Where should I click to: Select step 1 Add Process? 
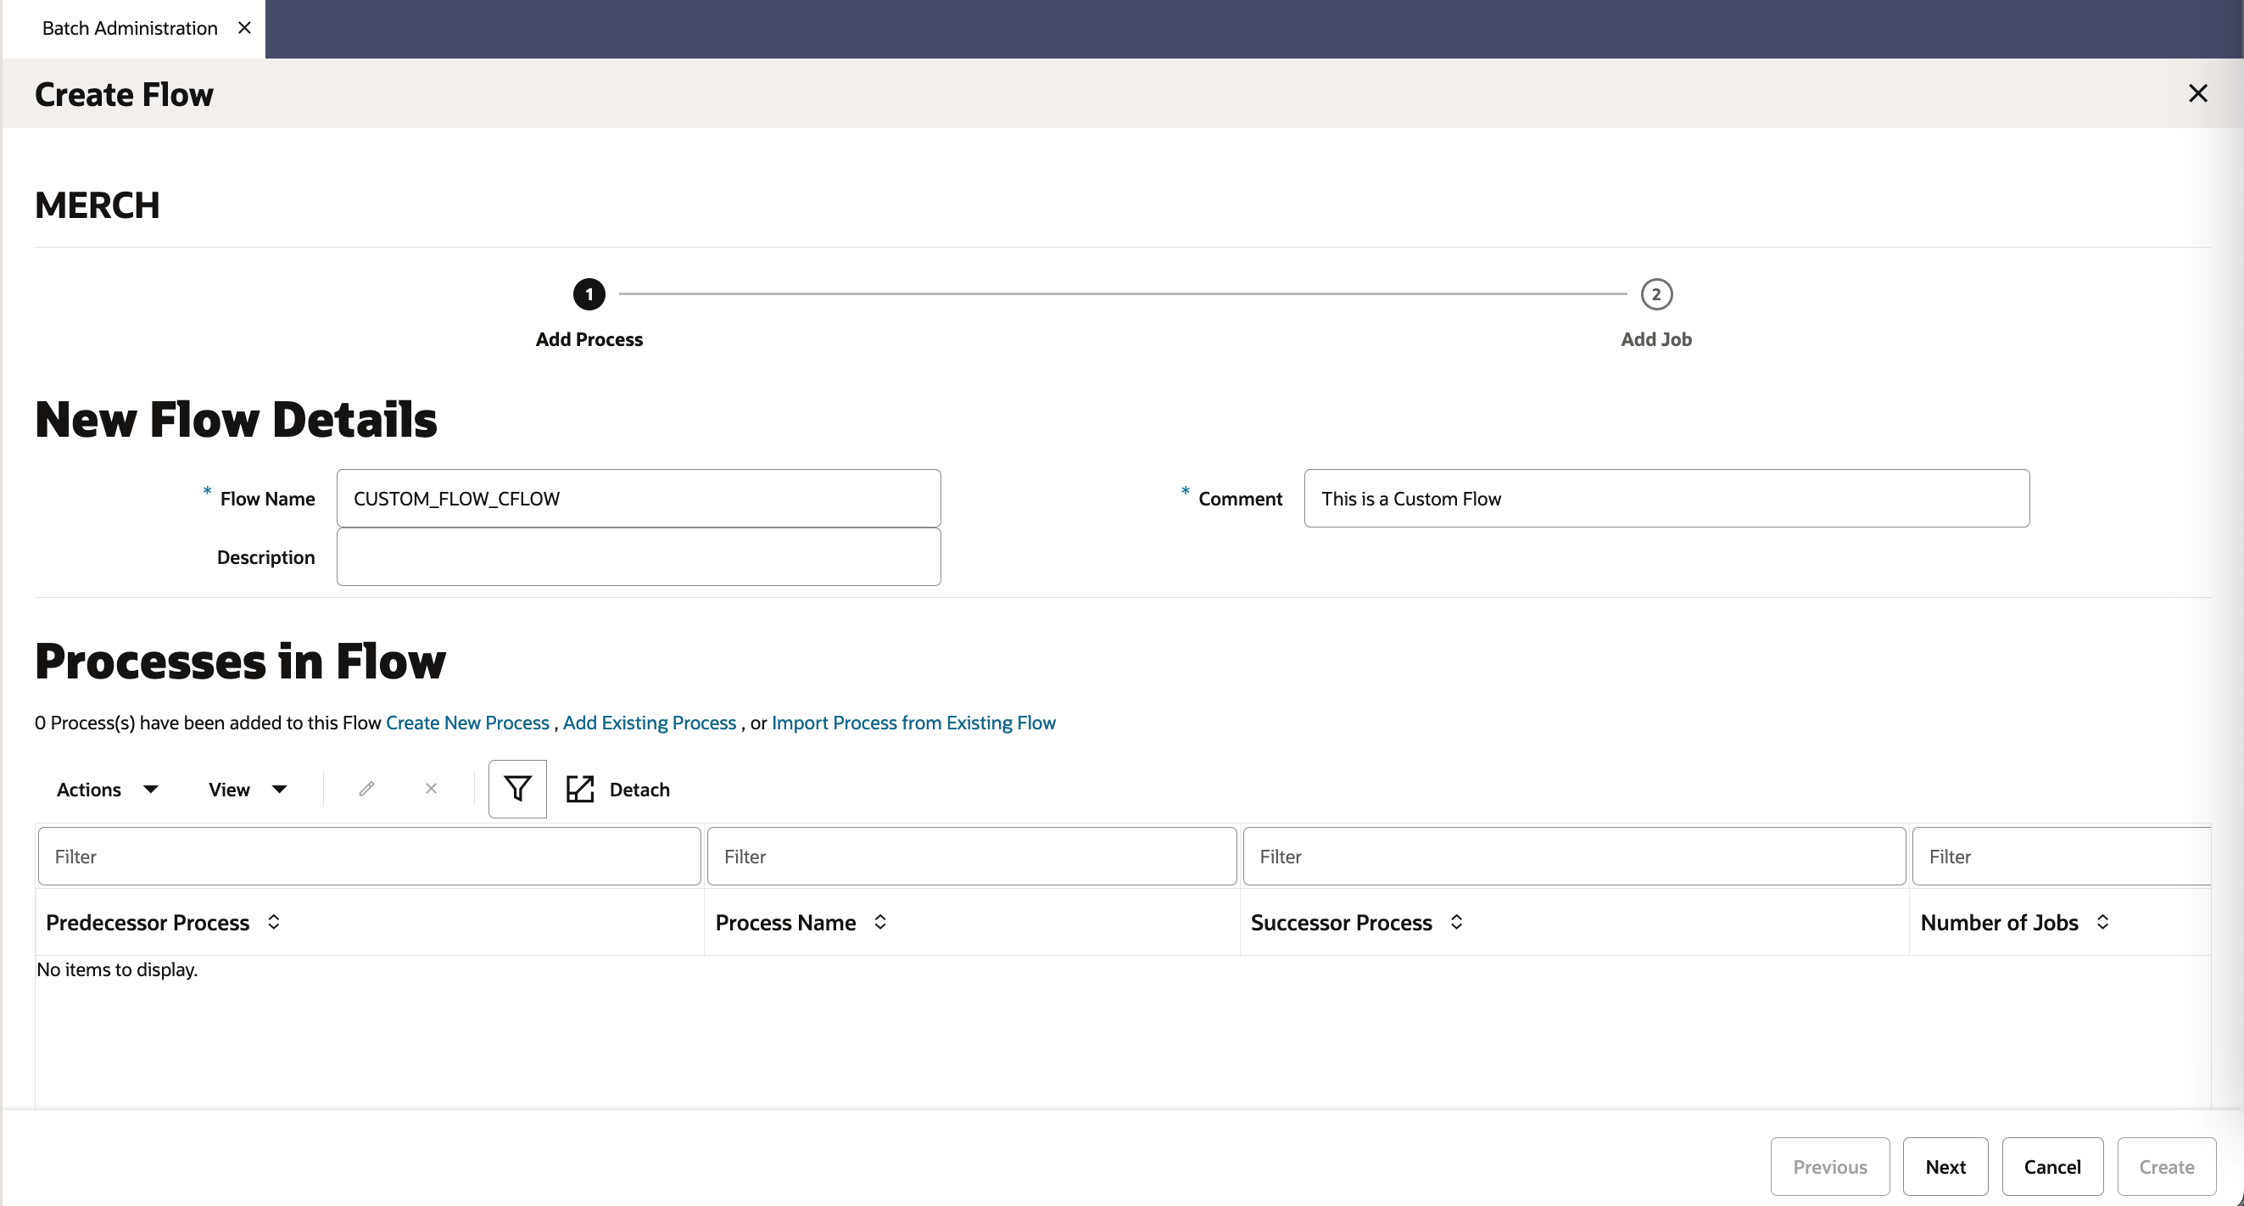point(589,294)
